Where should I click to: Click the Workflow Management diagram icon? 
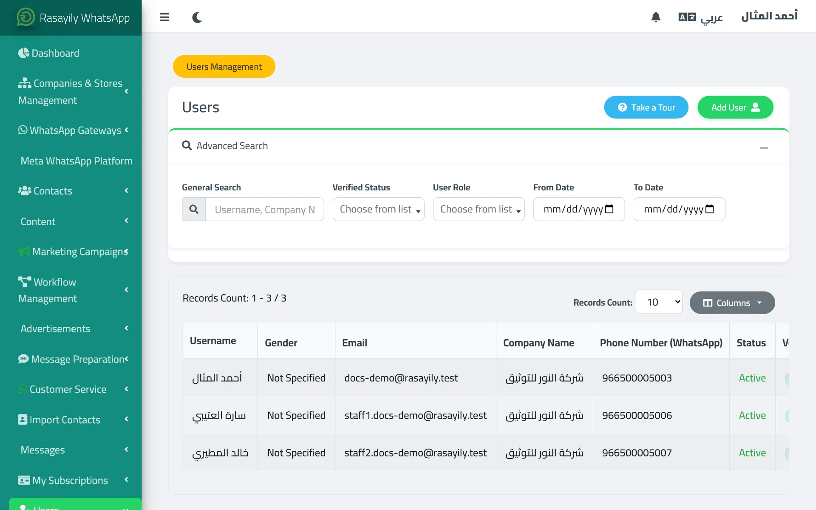click(25, 282)
